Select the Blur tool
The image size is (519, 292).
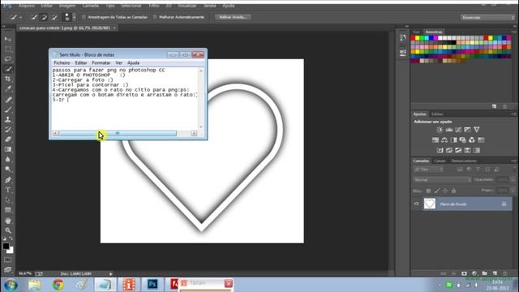click(x=8, y=159)
